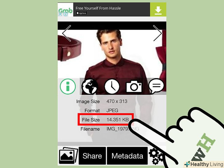Open the photo gallery icon
This screenshot has height=168, width=224.
[68, 156]
